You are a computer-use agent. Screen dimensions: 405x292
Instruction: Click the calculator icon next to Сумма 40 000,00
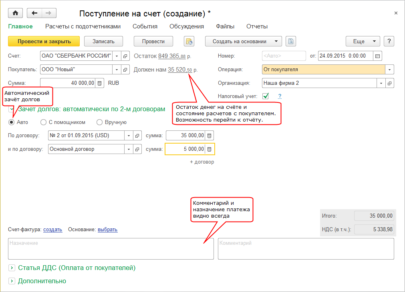coord(100,83)
